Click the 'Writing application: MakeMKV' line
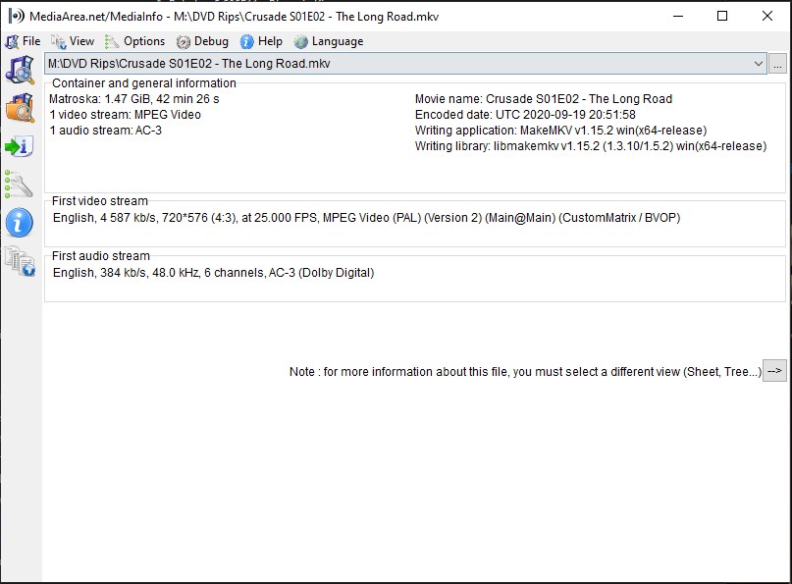Screen dimensions: 792x584 pos(560,131)
